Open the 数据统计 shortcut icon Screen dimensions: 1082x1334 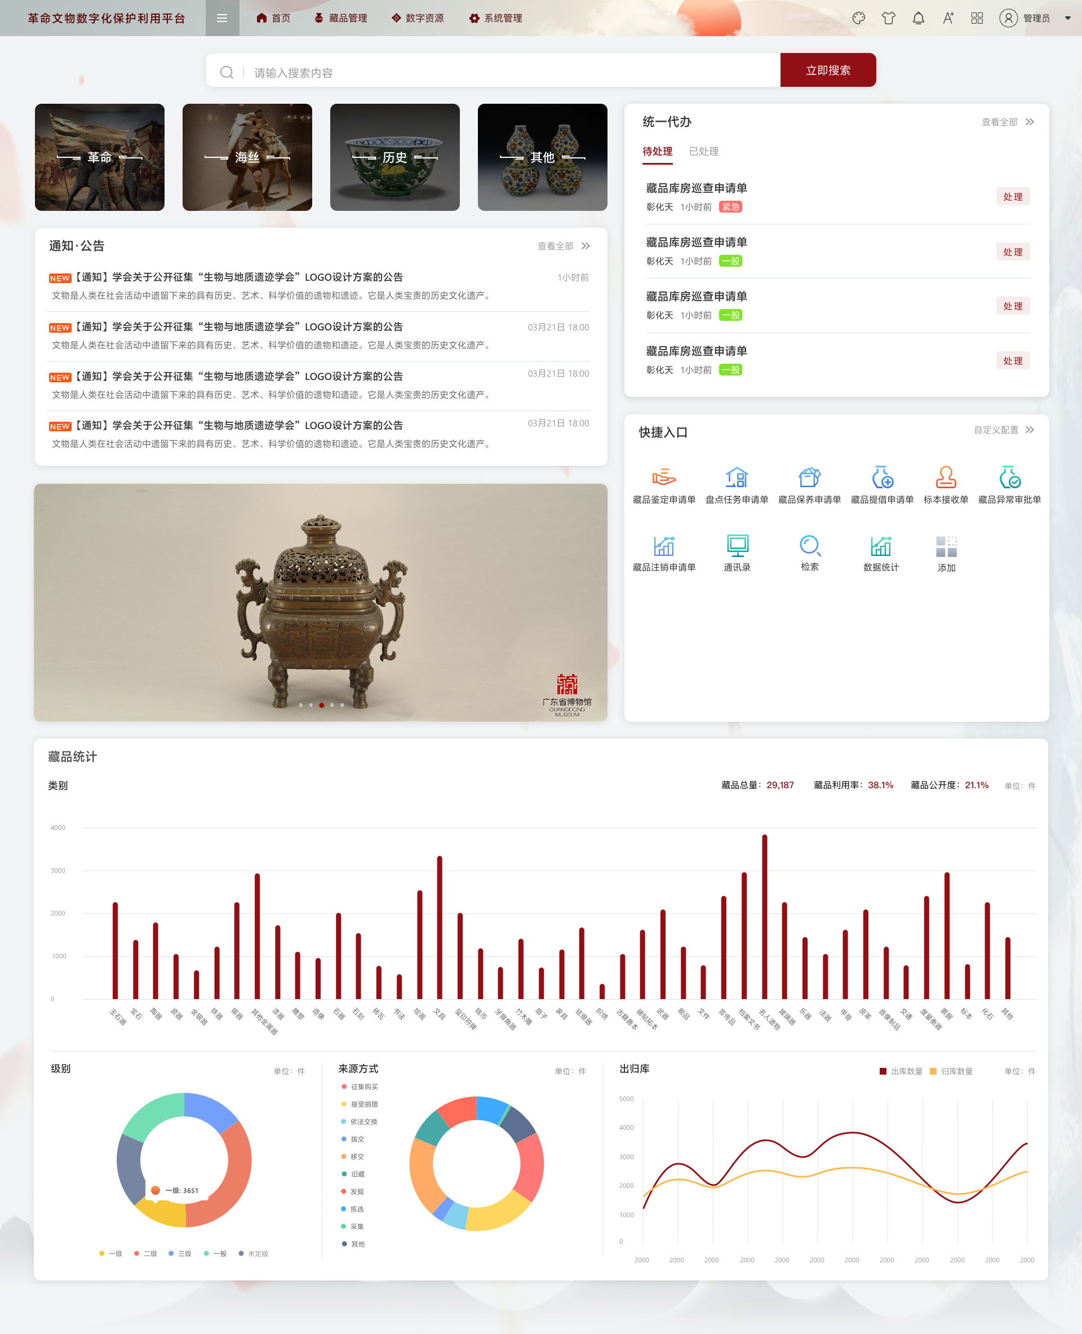click(x=881, y=545)
